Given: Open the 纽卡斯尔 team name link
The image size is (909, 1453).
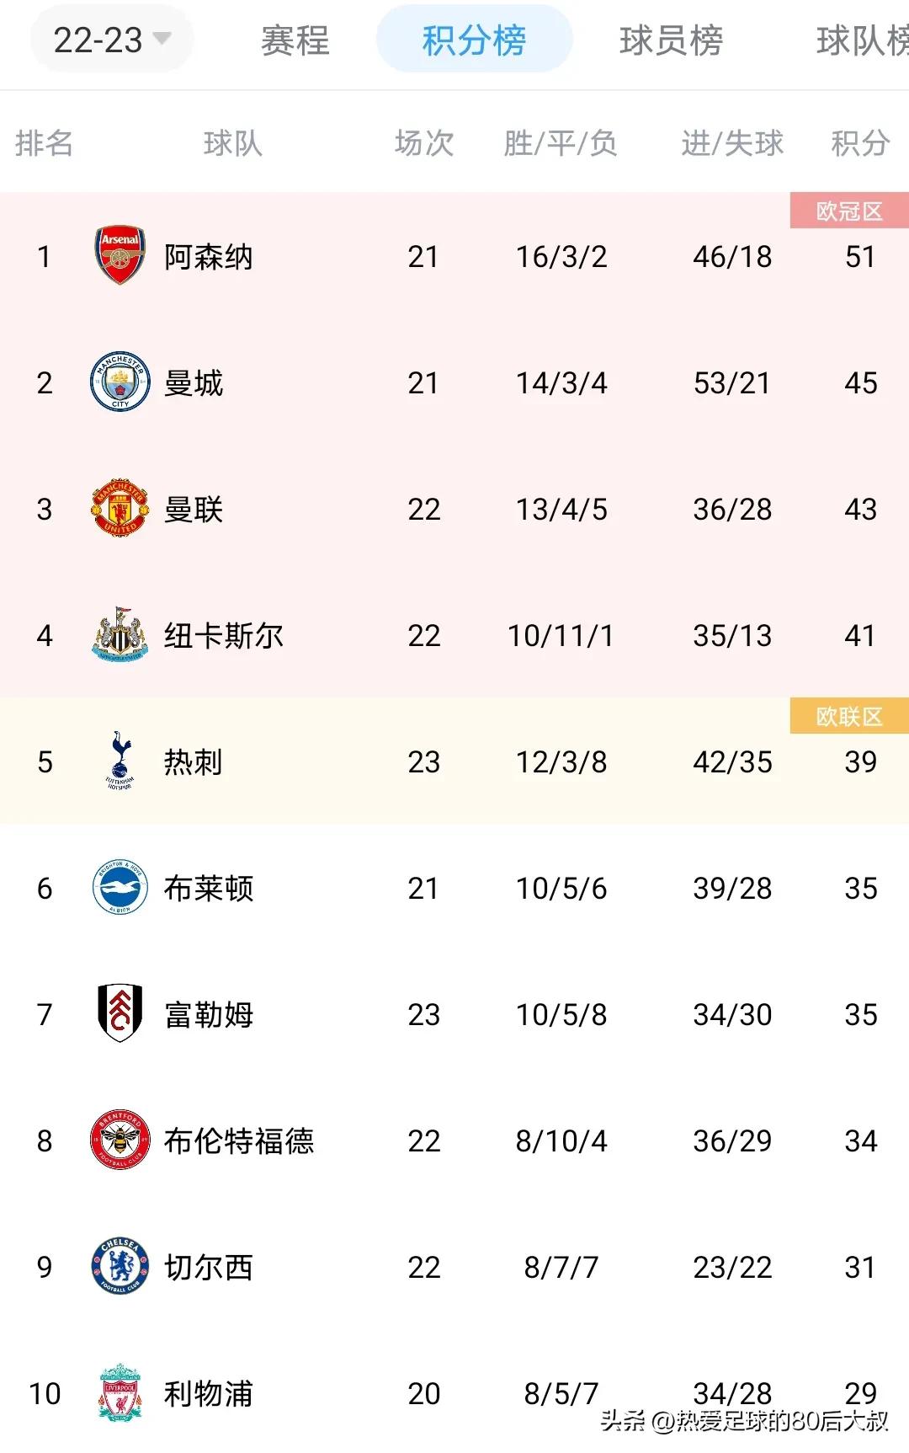Looking at the screenshot, I should coord(223,636).
